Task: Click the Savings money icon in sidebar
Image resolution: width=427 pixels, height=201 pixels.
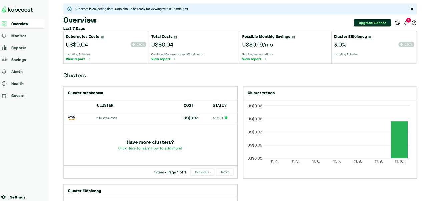Action: coord(4,60)
